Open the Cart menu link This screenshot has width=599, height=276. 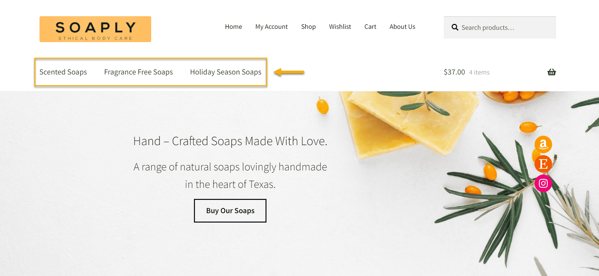click(370, 27)
